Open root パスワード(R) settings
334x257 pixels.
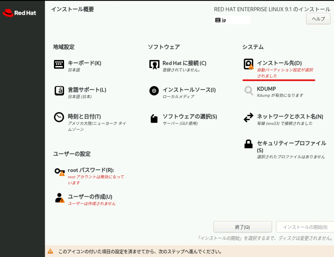coord(91,170)
